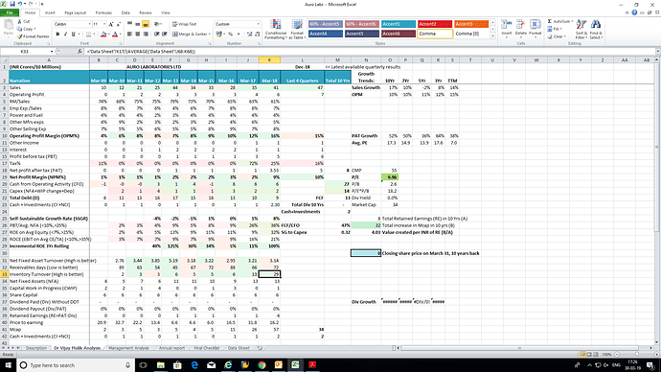Open Excel Help
661x372 pixels.
(634, 12)
